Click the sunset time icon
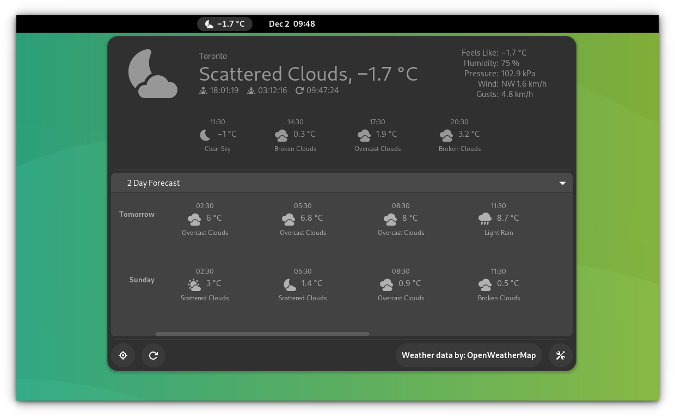 (x=251, y=90)
